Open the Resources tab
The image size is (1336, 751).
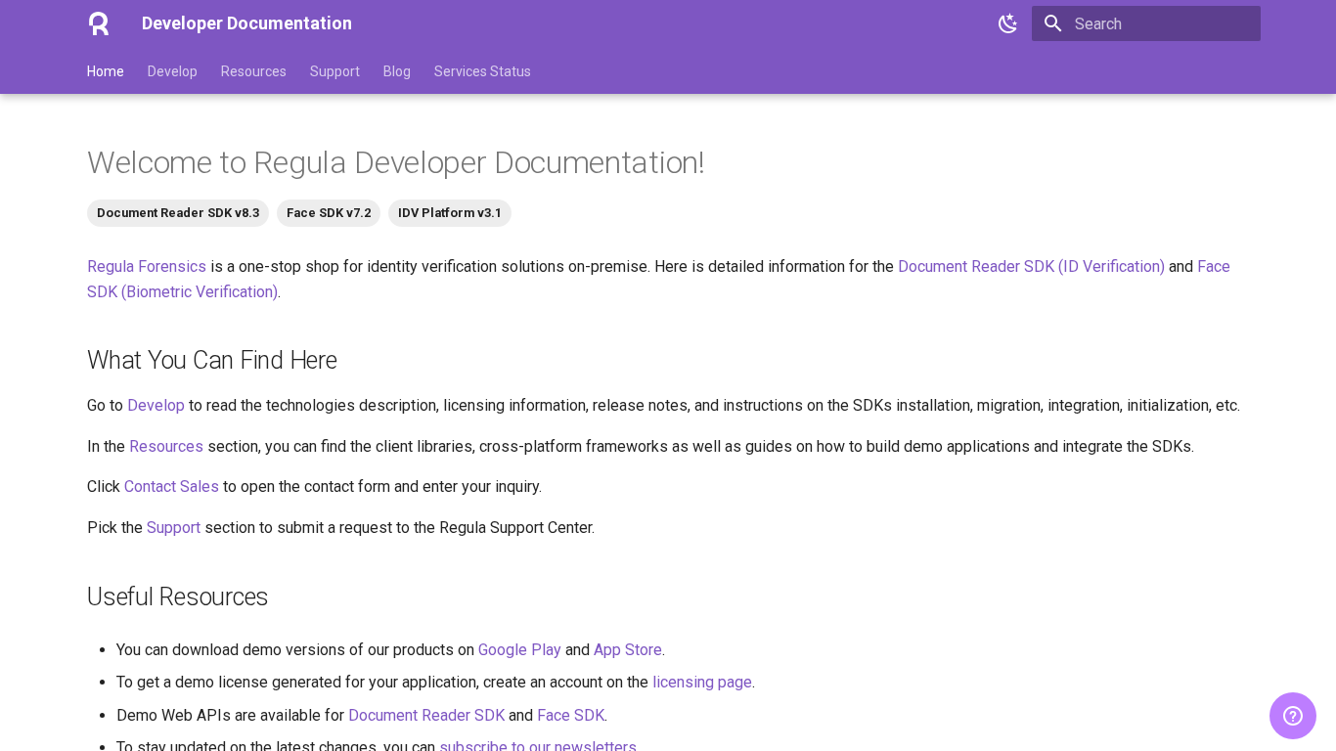coord(253,71)
